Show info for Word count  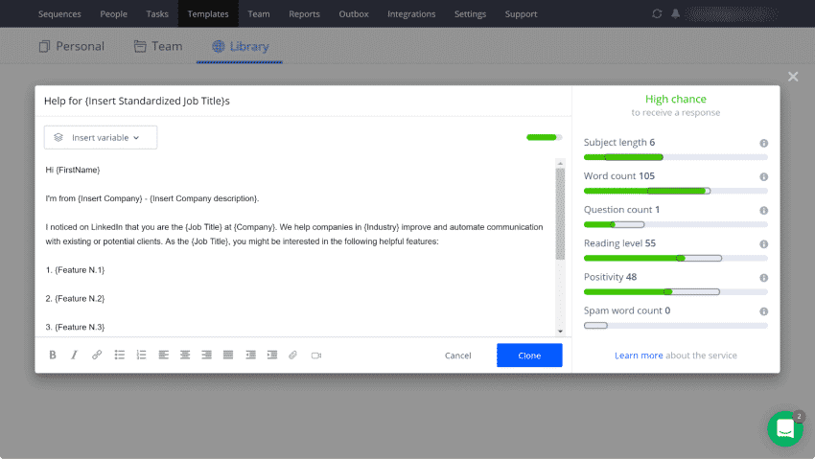(763, 177)
